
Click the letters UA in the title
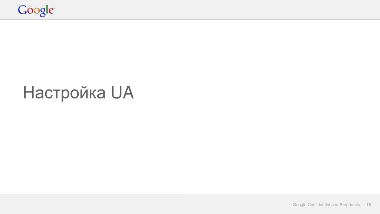[122, 93]
